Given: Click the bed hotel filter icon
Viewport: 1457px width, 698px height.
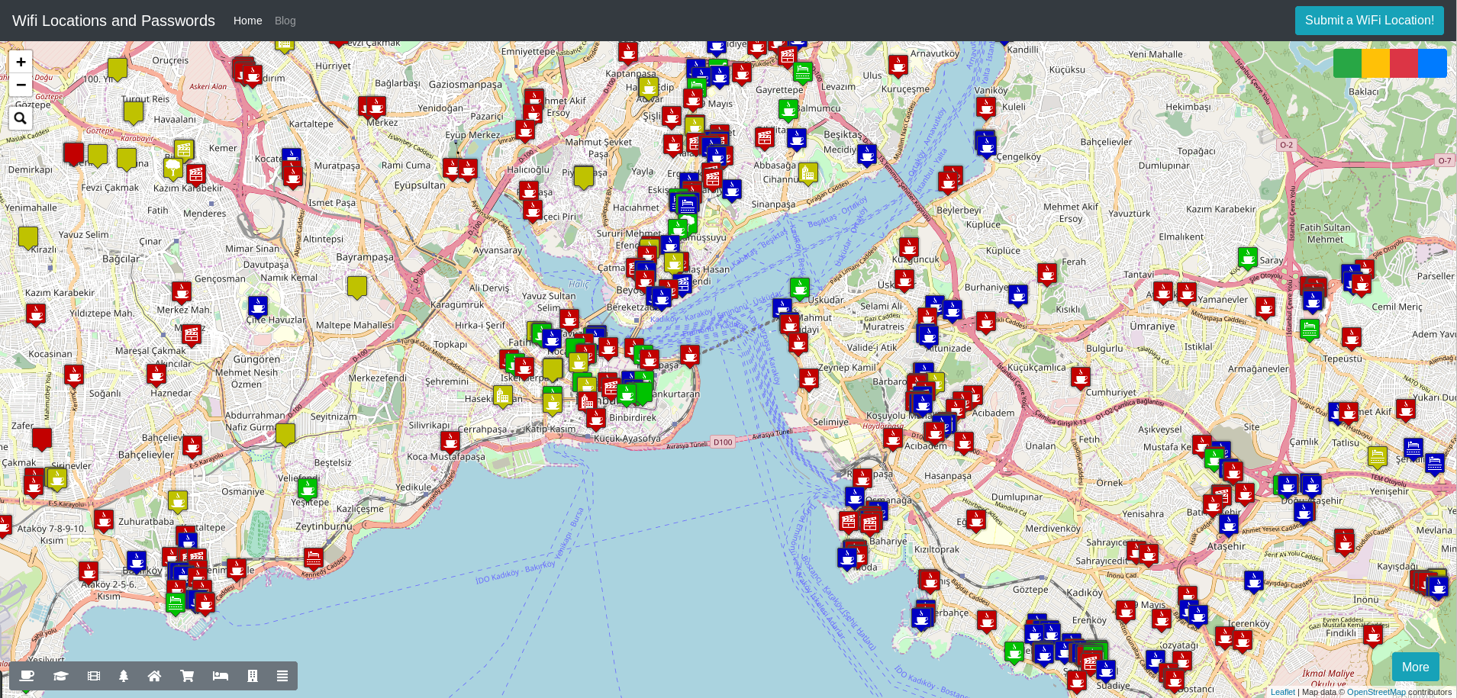Looking at the screenshot, I should 220,676.
